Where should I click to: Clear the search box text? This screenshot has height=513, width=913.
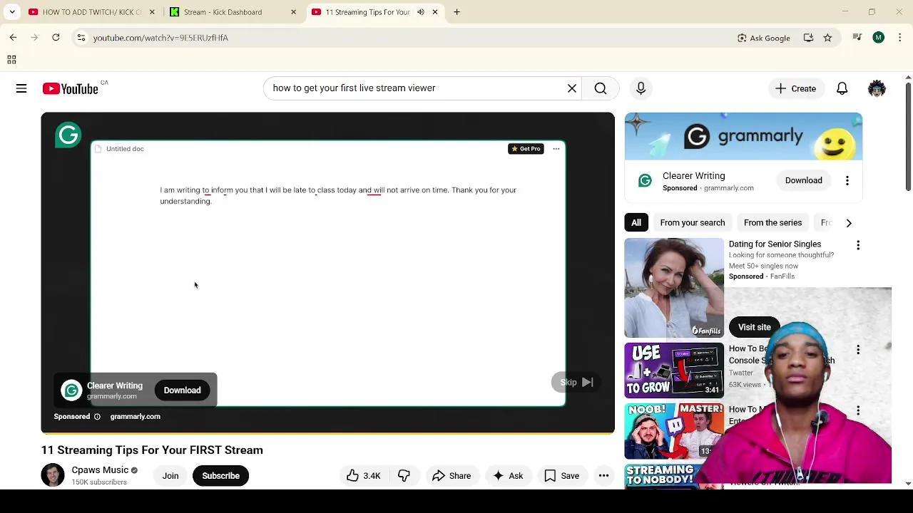pos(572,88)
